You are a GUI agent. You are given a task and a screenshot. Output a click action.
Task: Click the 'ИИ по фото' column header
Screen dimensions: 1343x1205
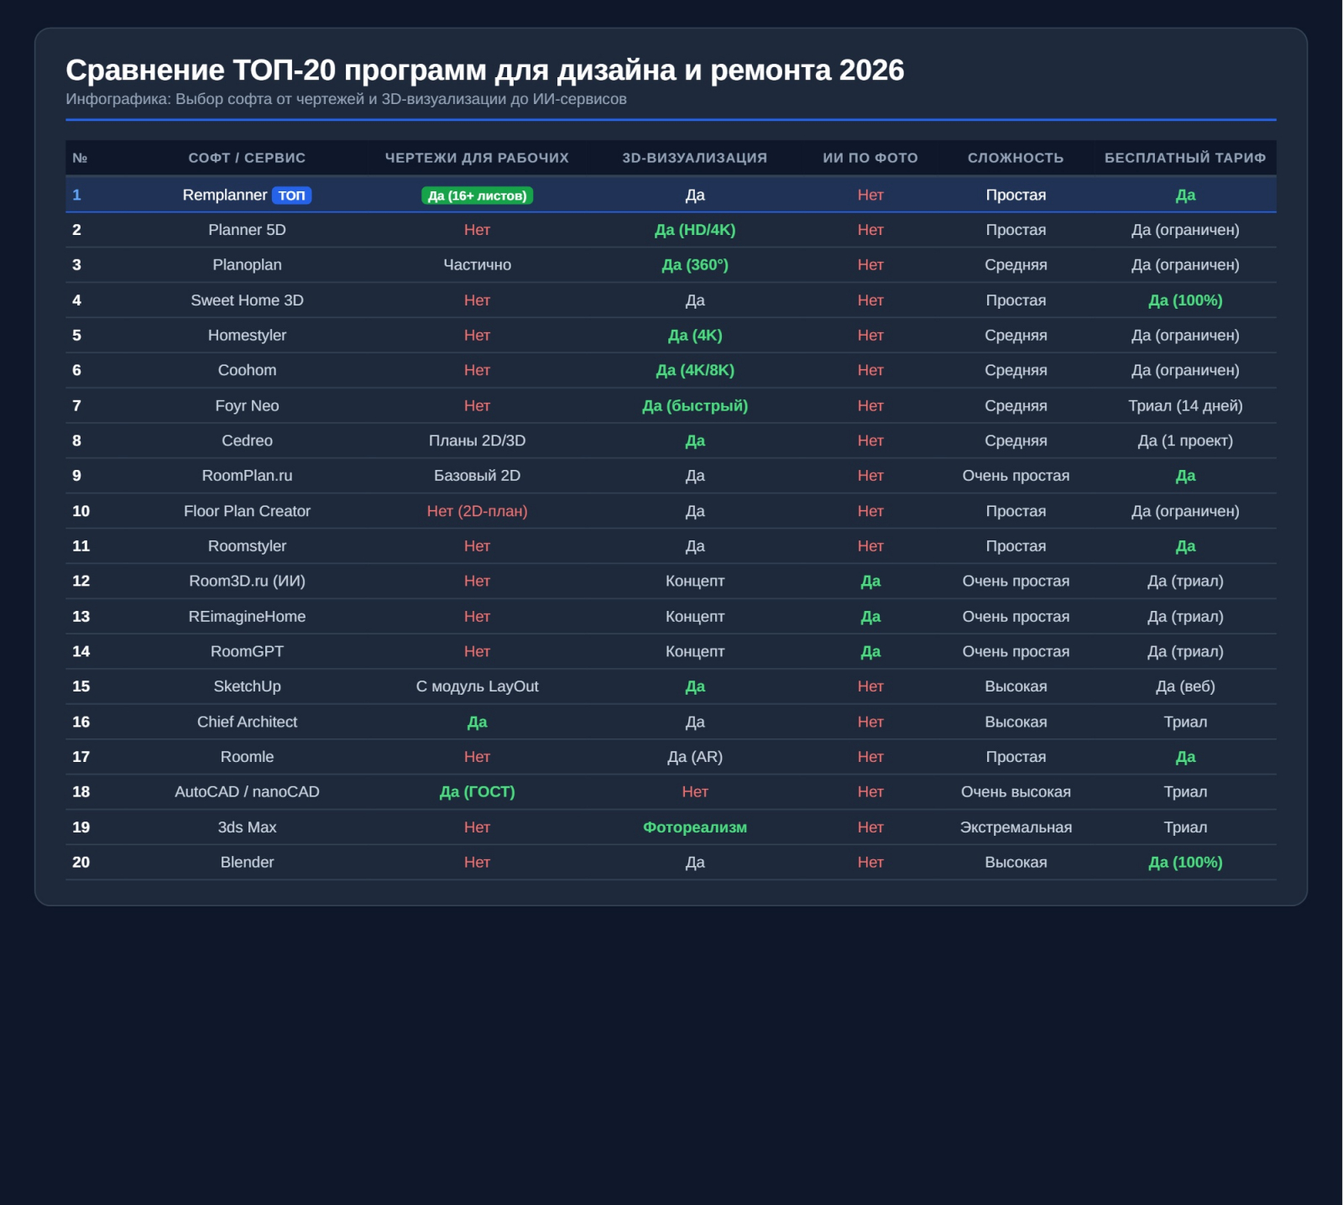point(870,158)
